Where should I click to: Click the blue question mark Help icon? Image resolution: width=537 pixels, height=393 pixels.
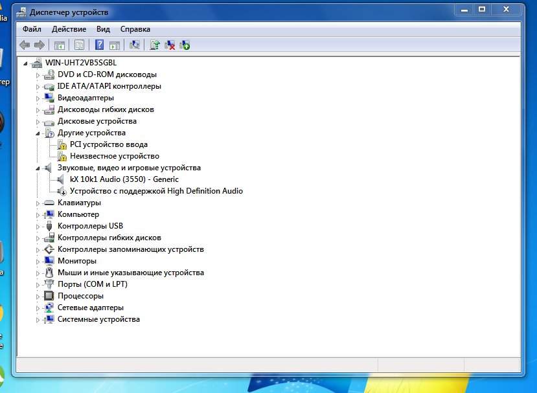pyautogui.click(x=99, y=45)
